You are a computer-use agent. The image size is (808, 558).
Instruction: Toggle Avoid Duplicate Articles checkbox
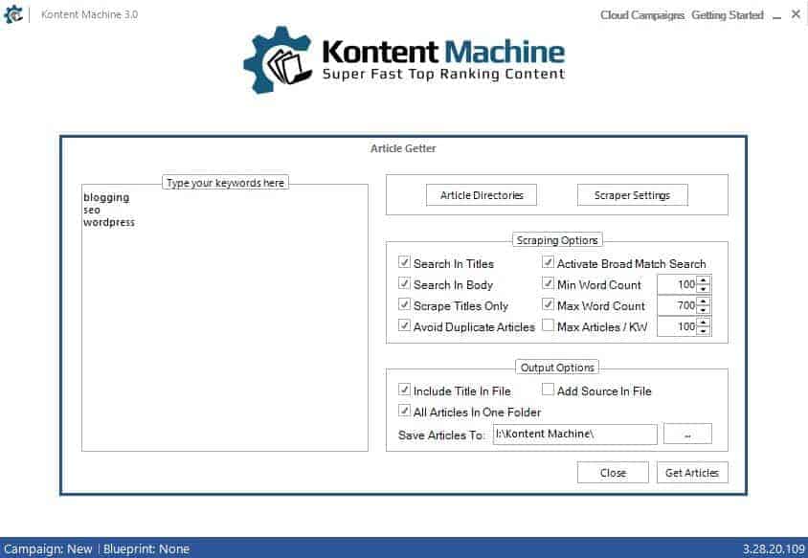[405, 326]
